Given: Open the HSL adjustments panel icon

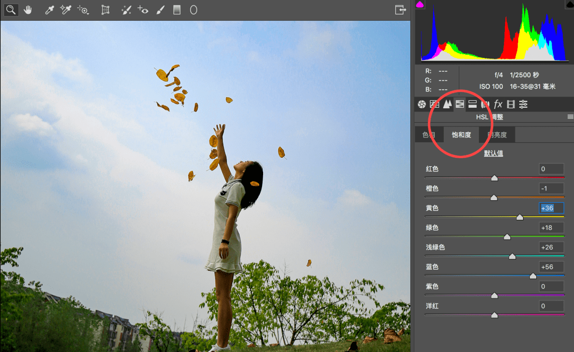Looking at the screenshot, I should (460, 105).
